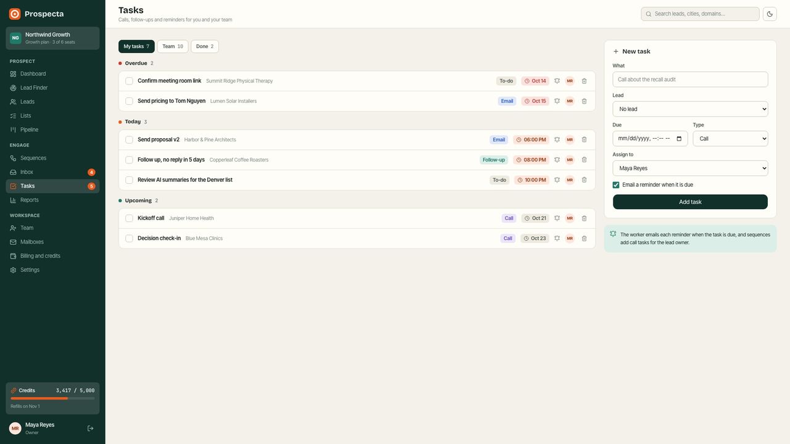Click the Credits usage progress bar

(x=52, y=398)
